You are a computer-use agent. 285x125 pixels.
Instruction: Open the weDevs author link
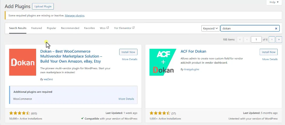coord(48,79)
